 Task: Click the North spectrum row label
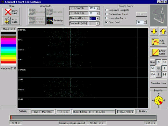[x=22, y=30]
